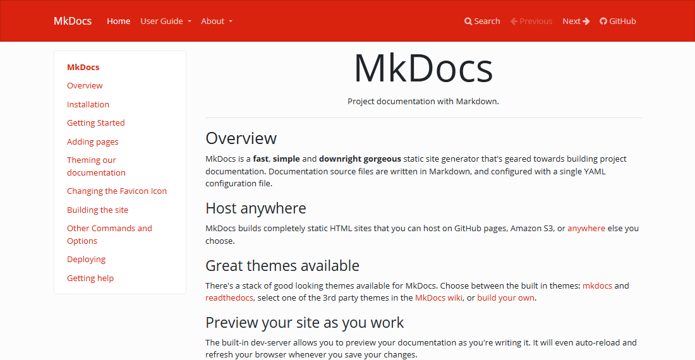Open the MkDocs wiki link
Screen dimensions: 695x360
click(x=439, y=297)
